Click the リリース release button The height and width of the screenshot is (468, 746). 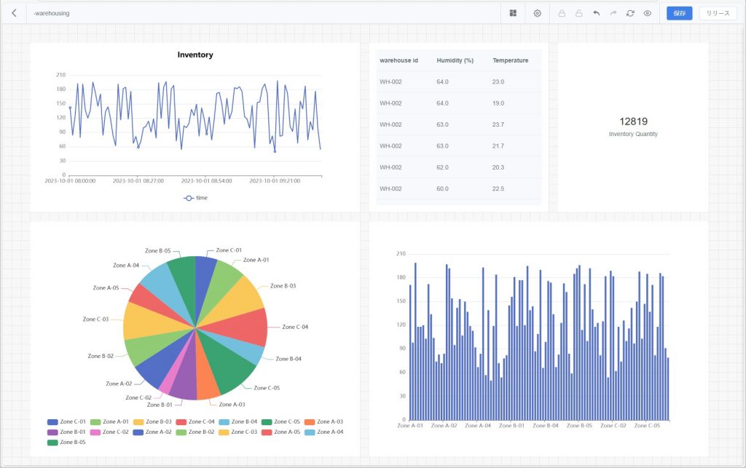point(718,13)
